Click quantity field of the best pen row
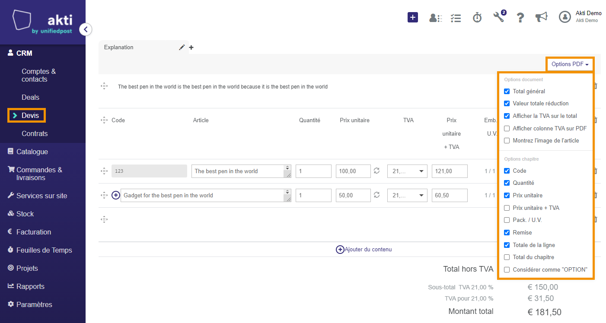 [313, 171]
